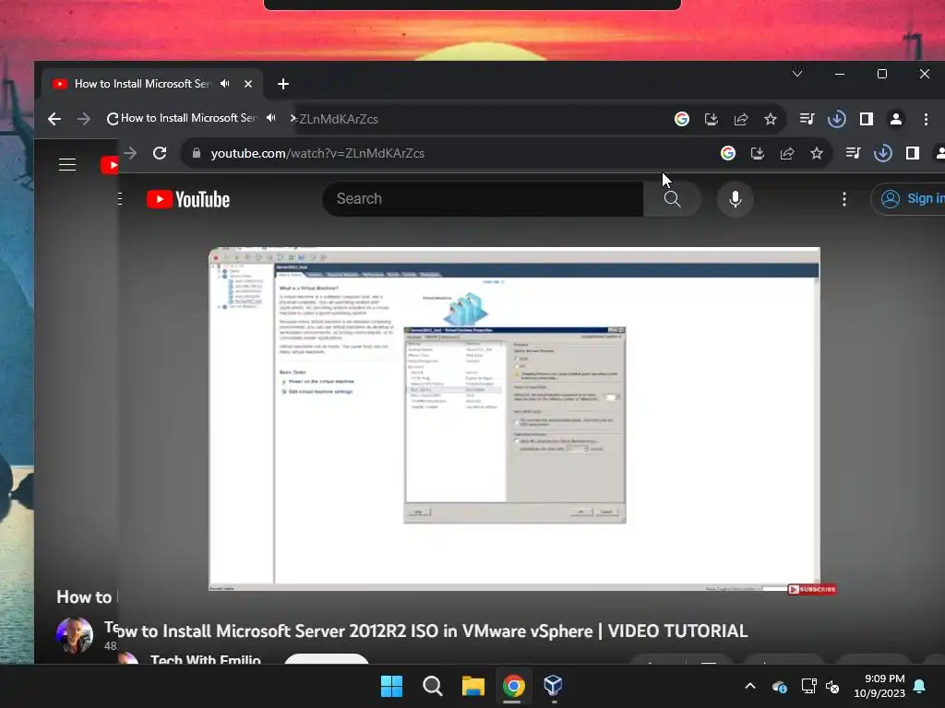Screen dimensions: 945x708
Task: Click the bookmark star in the ZLnMdKArZcs bar
Action: [x=771, y=119]
